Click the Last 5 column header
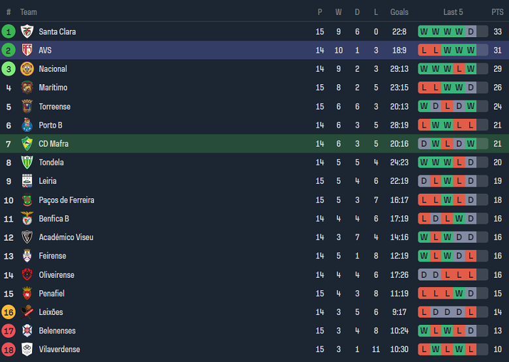 (453, 12)
